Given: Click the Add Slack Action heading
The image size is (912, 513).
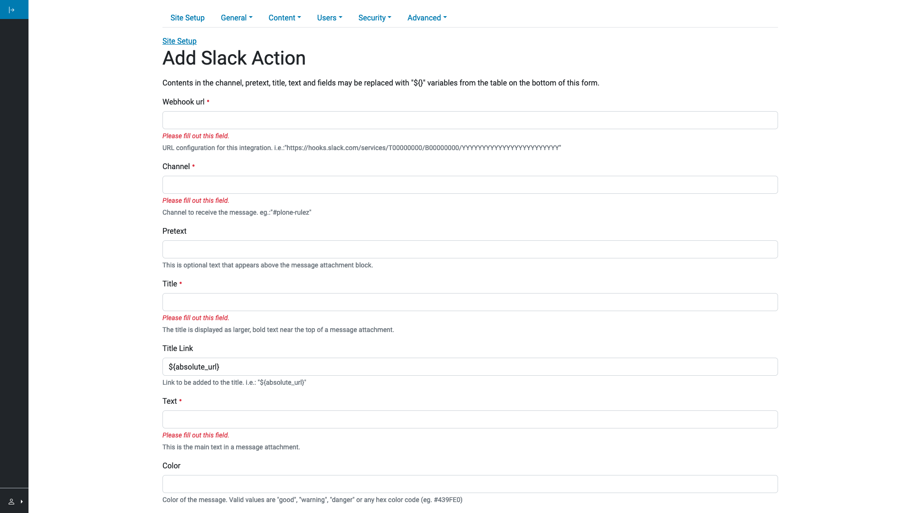Looking at the screenshot, I should pyautogui.click(x=234, y=58).
